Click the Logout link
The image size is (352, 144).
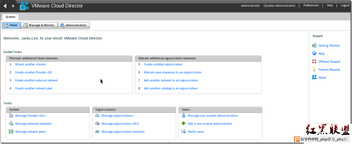click(x=345, y=5)
